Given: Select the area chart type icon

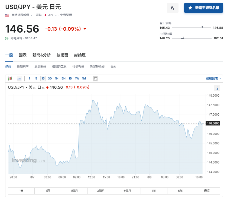Looking at the screenshot, I should (x=19, y=79).
